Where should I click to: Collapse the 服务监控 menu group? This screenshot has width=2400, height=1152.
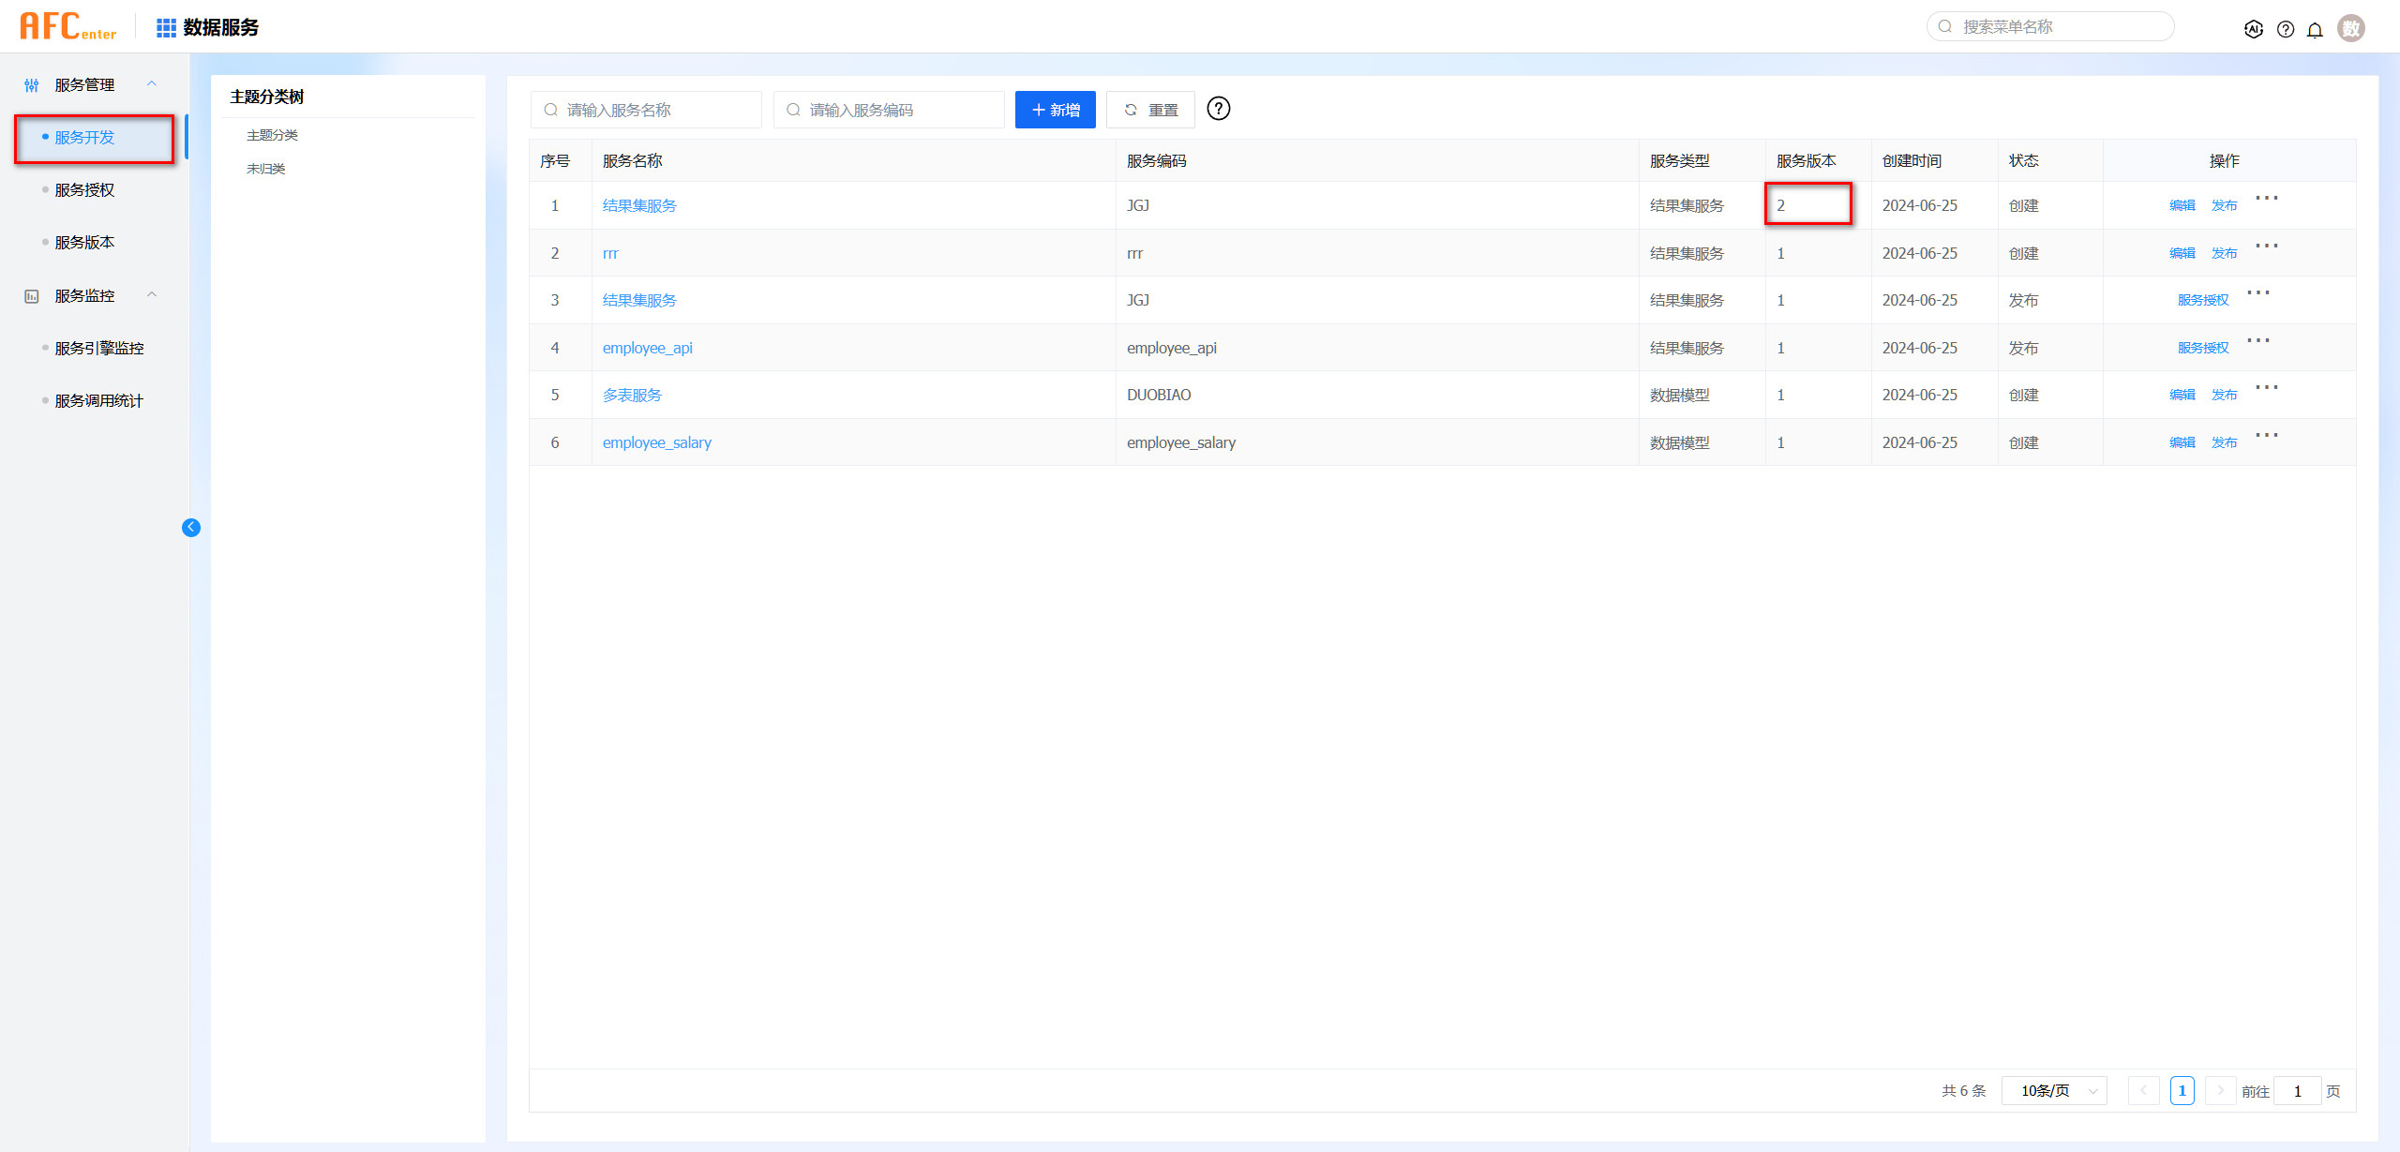tap(152, 295)
